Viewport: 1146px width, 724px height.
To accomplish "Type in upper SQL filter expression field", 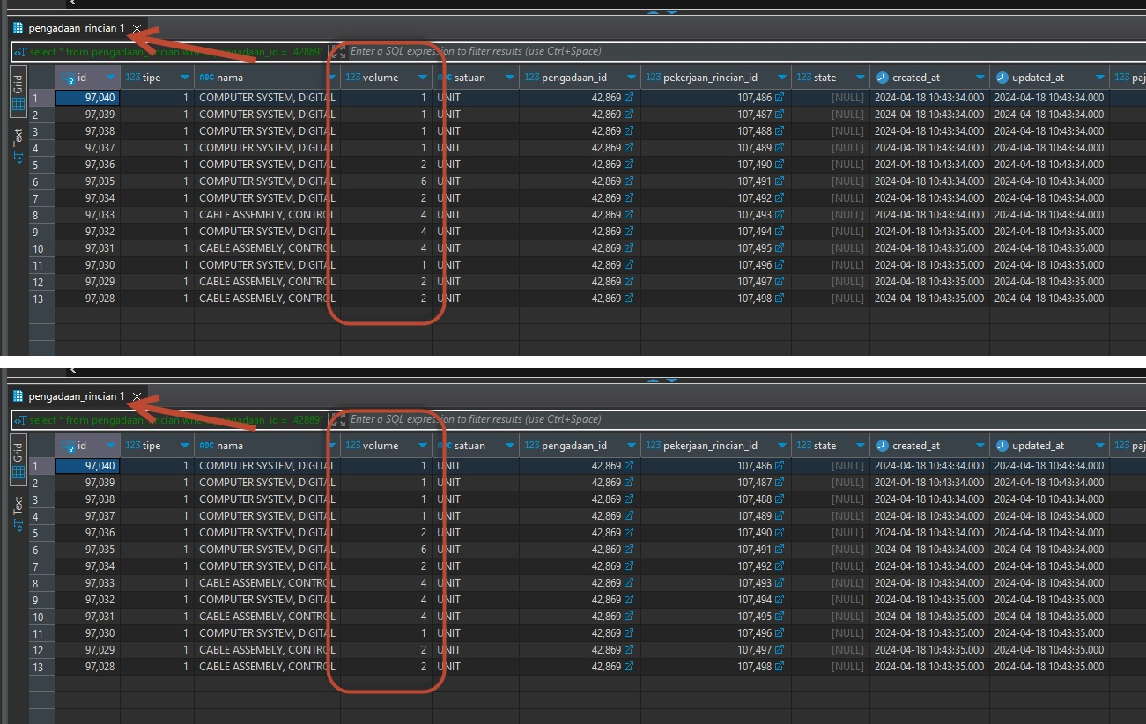I will click(705, 51).
